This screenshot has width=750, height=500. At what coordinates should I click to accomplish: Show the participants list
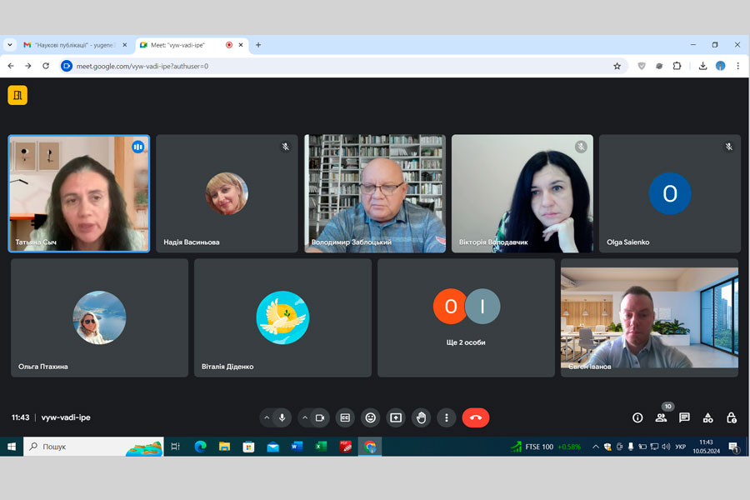tap(661, 417)
